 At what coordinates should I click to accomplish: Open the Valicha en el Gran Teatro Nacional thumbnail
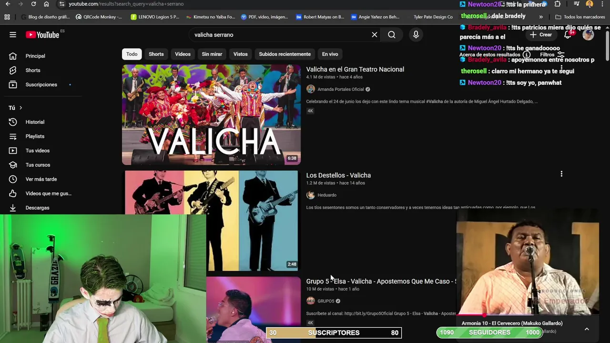pyautogui.click(x=211, y=115)
